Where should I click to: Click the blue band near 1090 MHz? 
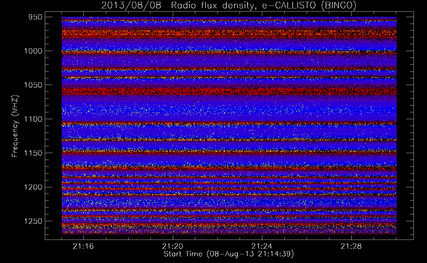[x=229, y=110]
